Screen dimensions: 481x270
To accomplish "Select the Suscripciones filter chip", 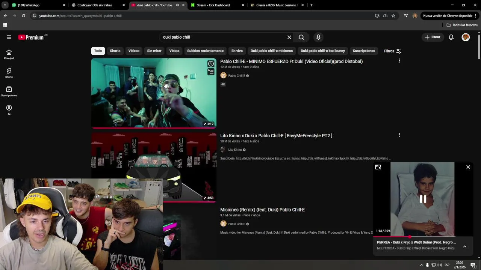I will tap(364, 51).
